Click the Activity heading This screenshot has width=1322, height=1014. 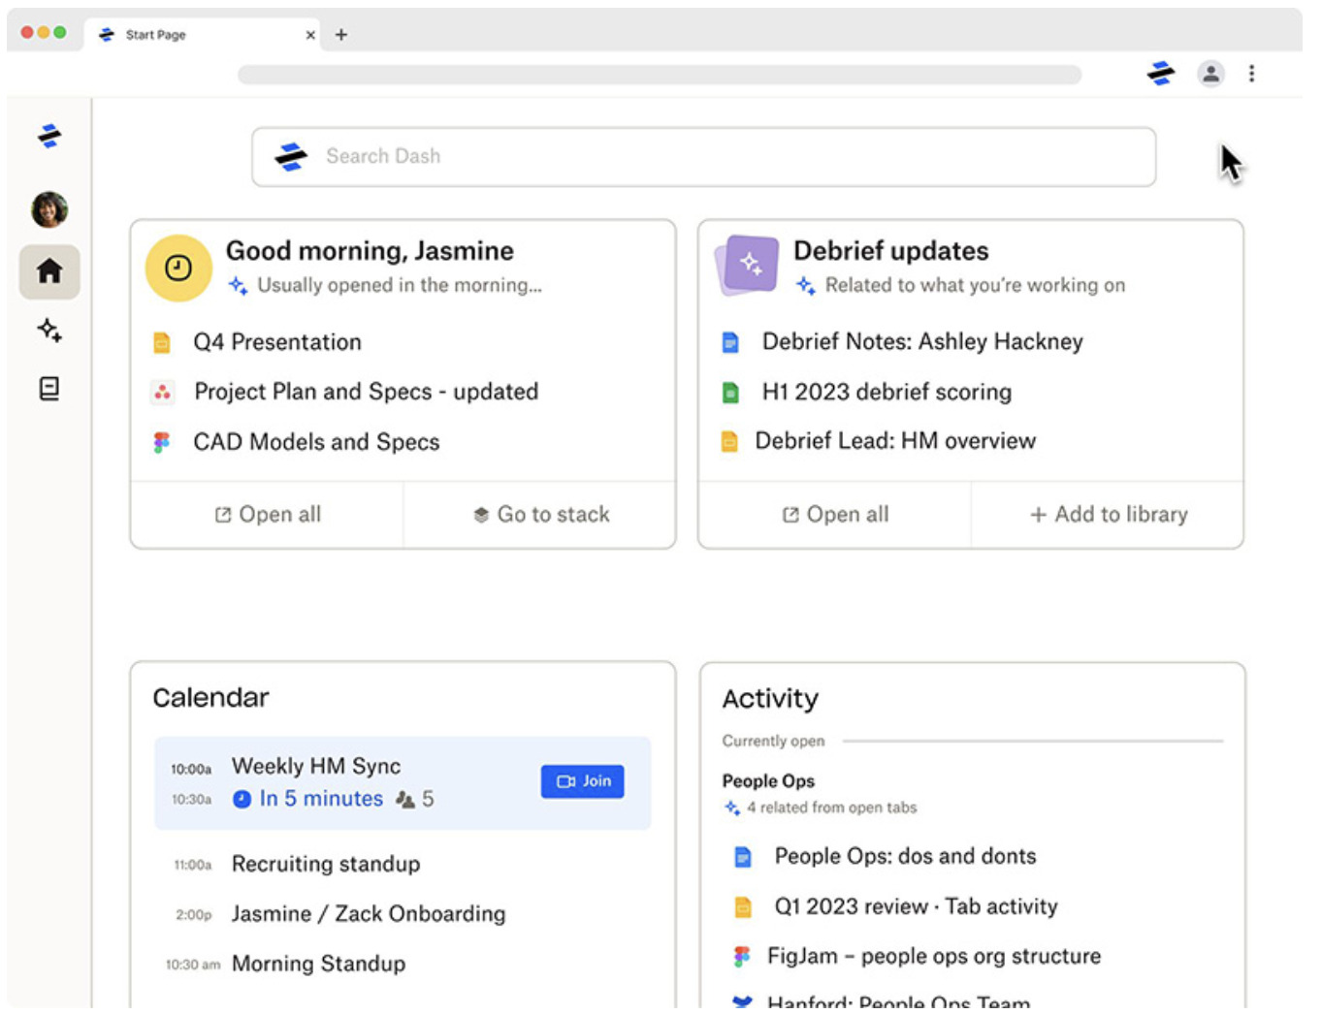(770, 699)
